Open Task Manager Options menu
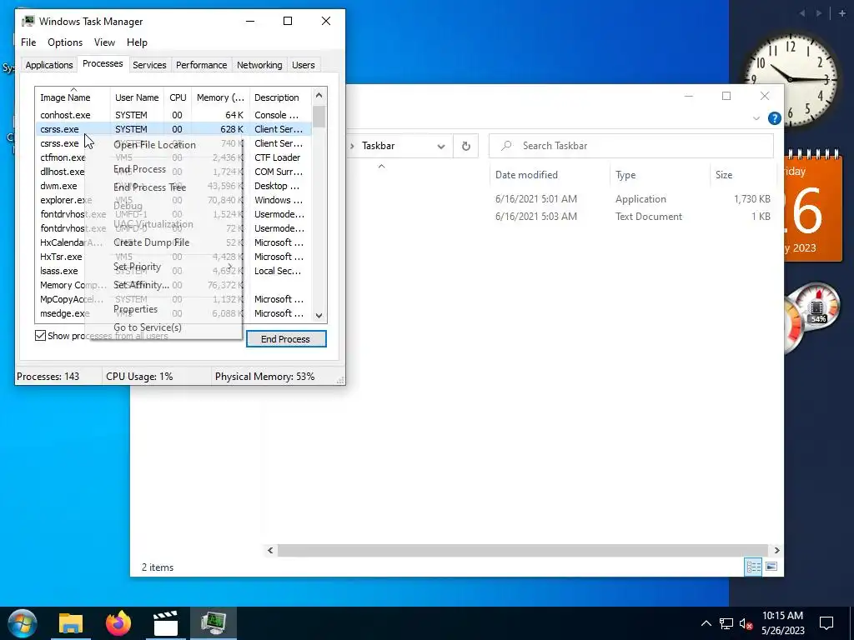The image size is (854, 640). coord(65,42)
